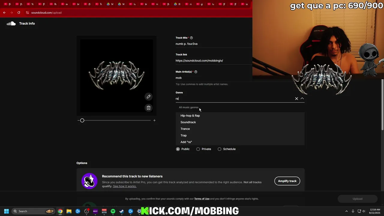Click the Track title field "numb p. four3va"

[214, 44]
